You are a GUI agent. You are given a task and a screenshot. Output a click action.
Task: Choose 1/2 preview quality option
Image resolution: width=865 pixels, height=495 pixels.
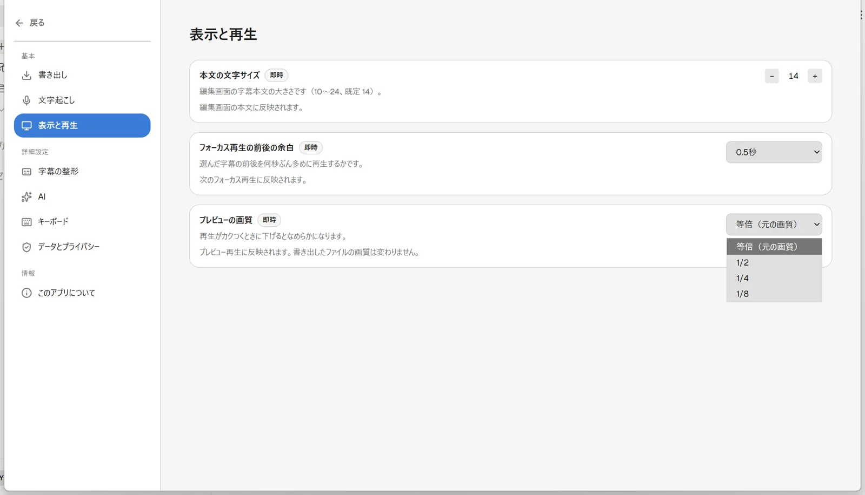tap(774, 263)
